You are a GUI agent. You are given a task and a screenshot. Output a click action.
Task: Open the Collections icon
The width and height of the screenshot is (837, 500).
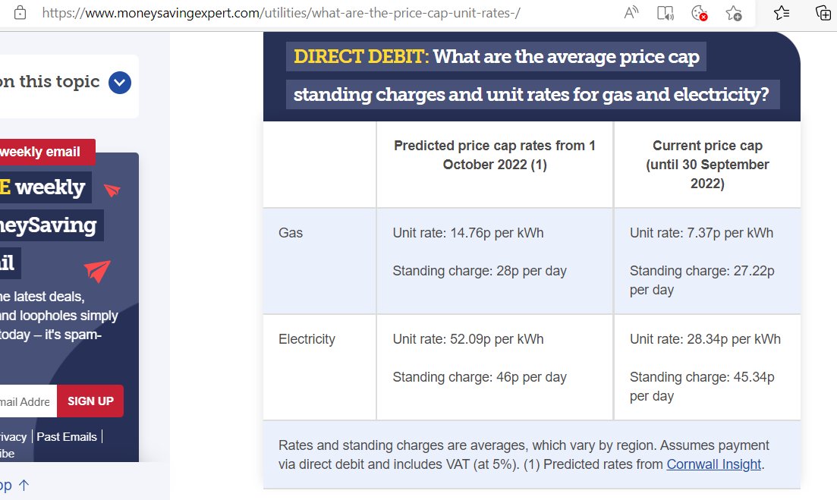pos(823,13)
